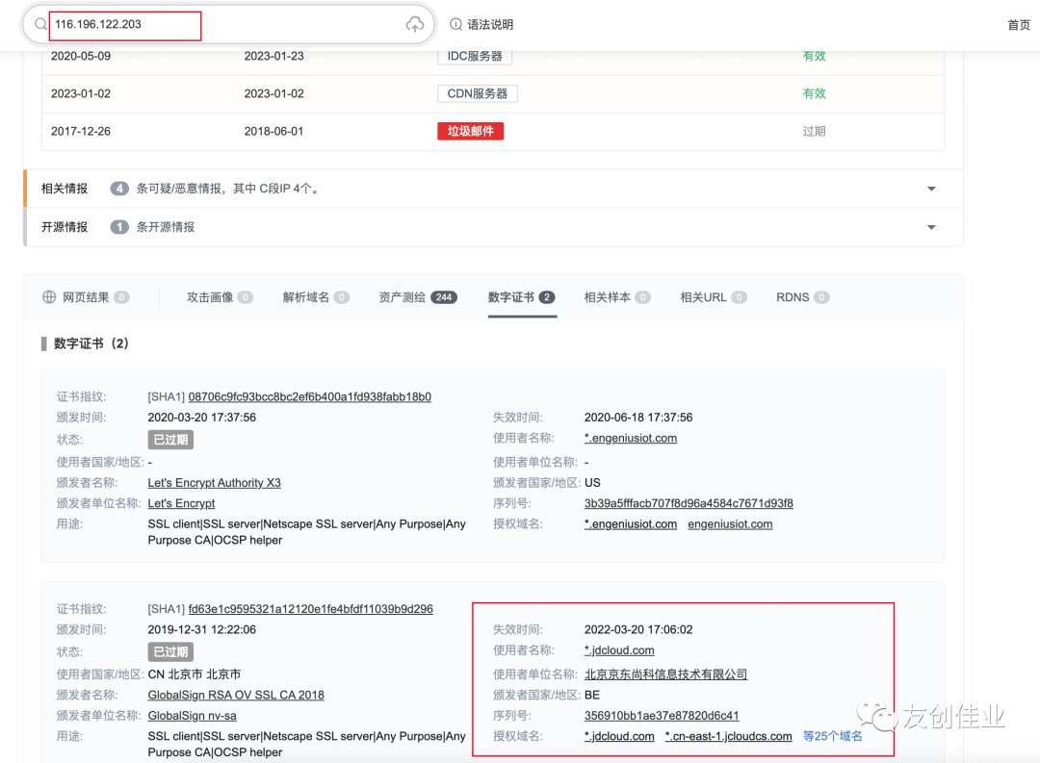
Task: Select the 数字证书 tab
Action: tap(521, 297)
